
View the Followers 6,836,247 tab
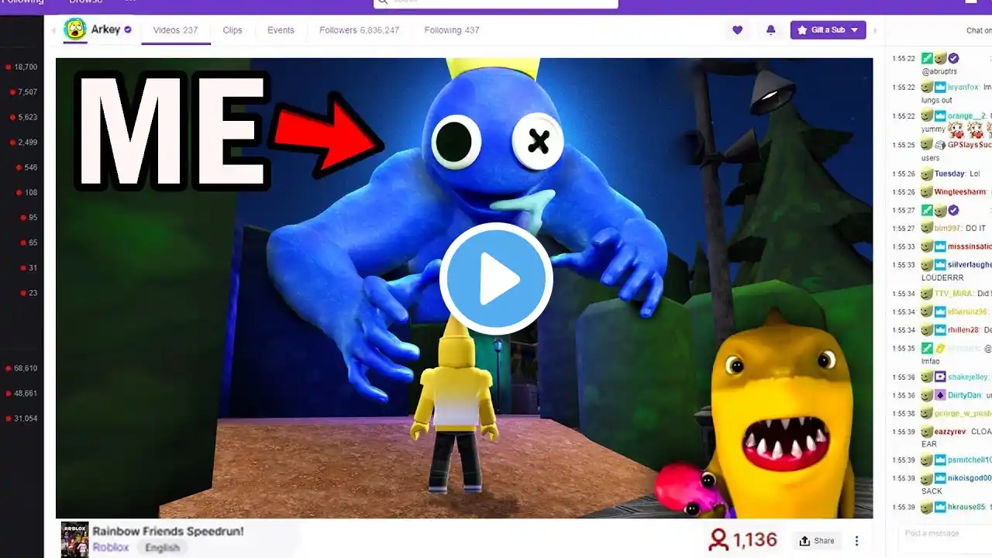tap(359, 30)
